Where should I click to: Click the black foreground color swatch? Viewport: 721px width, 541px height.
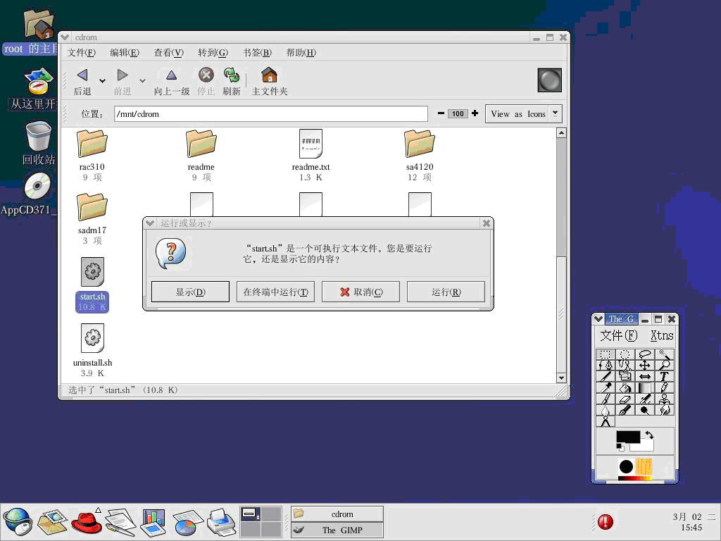coord(627,437)
